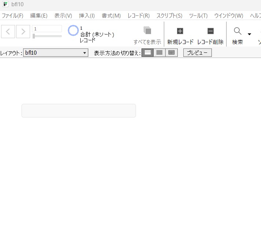The image size is (261, 234).
Task: Click 合計 (未ソート) record status text
Action: coord(97,34)
